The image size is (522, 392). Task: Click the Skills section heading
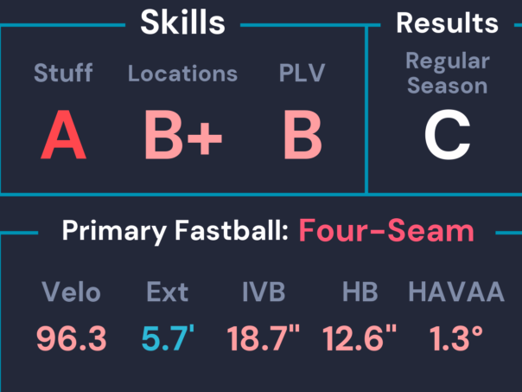[182, 23]
